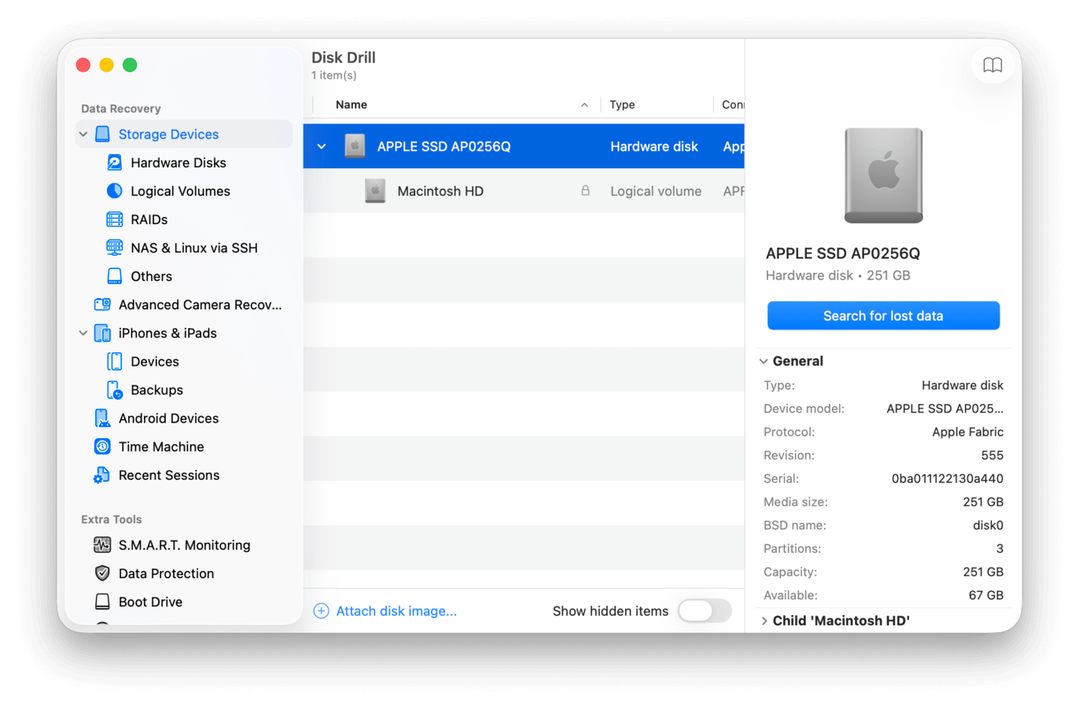Click the large drive image in details panel

(883, 175)
